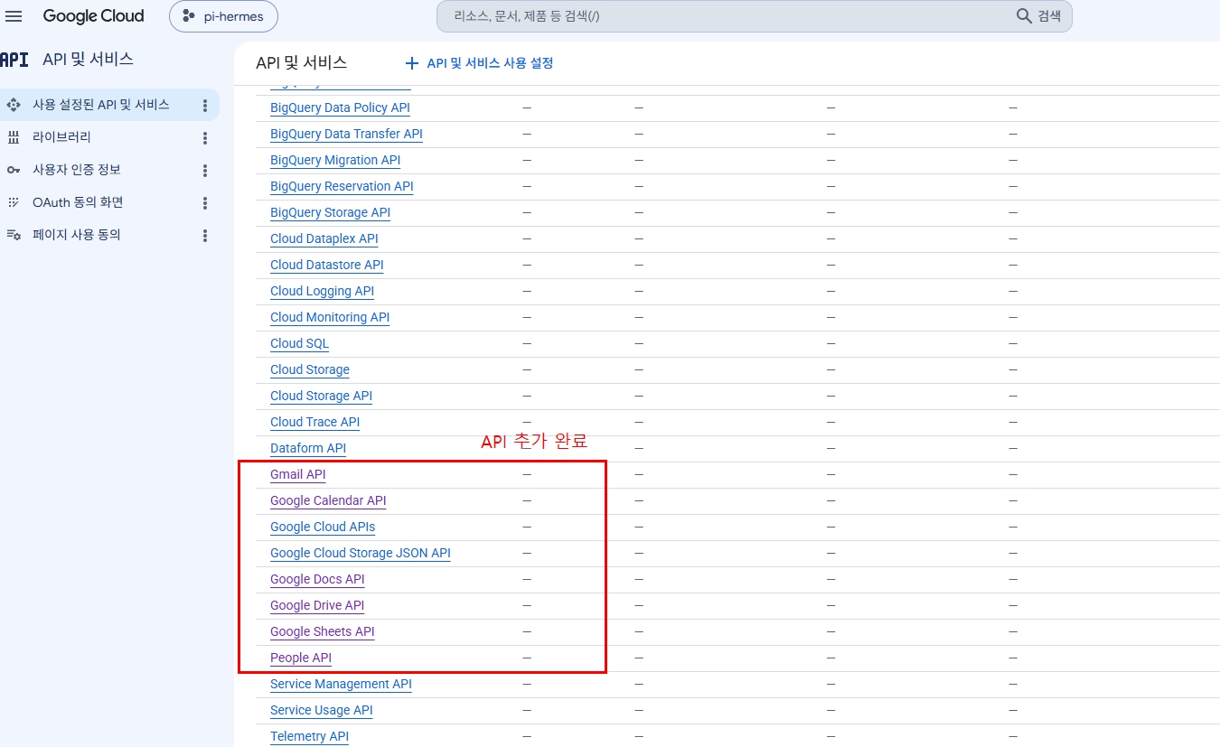Open Service Management API link
Screen dimensions: 1220x747
tap(341, 684)
